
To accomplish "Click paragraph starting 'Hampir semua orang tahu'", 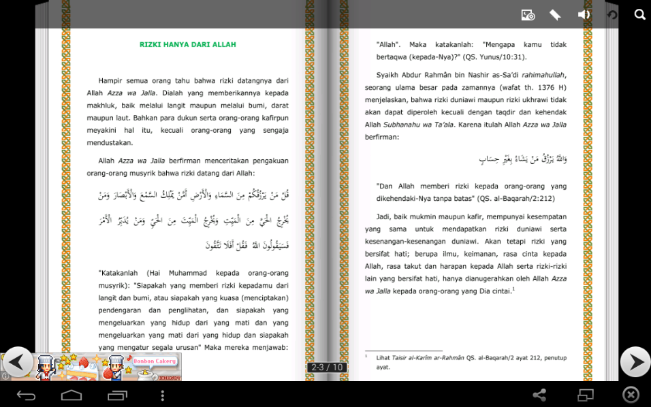I will click(188, 112).
